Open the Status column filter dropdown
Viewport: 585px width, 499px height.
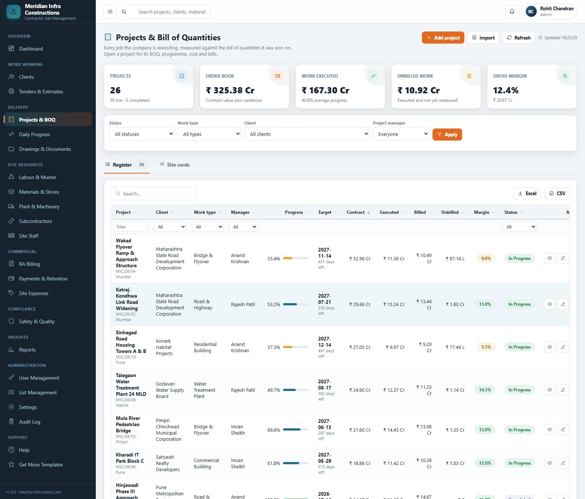pyautogui.click(x=520, y=227)
